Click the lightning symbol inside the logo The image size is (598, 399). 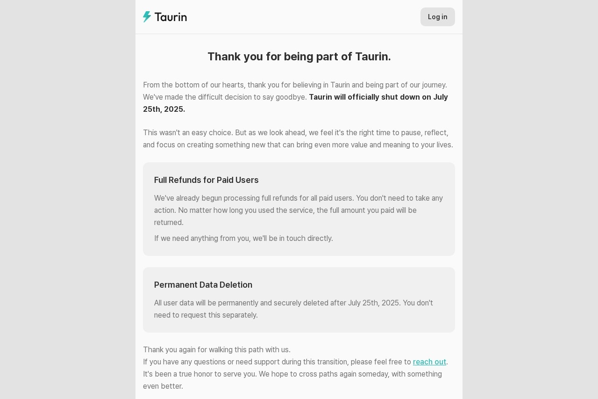click(146, 17)
